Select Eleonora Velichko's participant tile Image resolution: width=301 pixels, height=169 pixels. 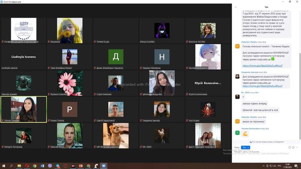[208, 31]
